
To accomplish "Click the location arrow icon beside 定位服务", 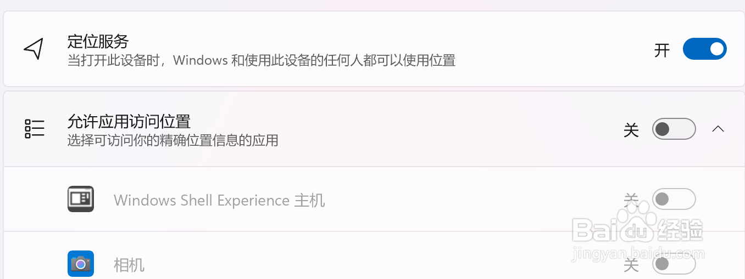I will coord(34,49).
